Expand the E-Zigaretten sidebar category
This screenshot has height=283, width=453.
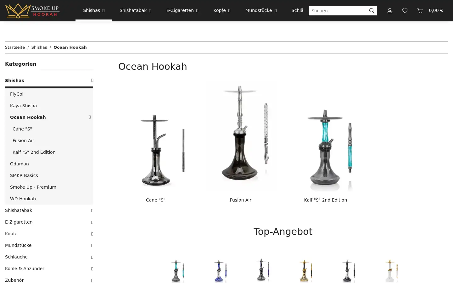tap(92, 222)
